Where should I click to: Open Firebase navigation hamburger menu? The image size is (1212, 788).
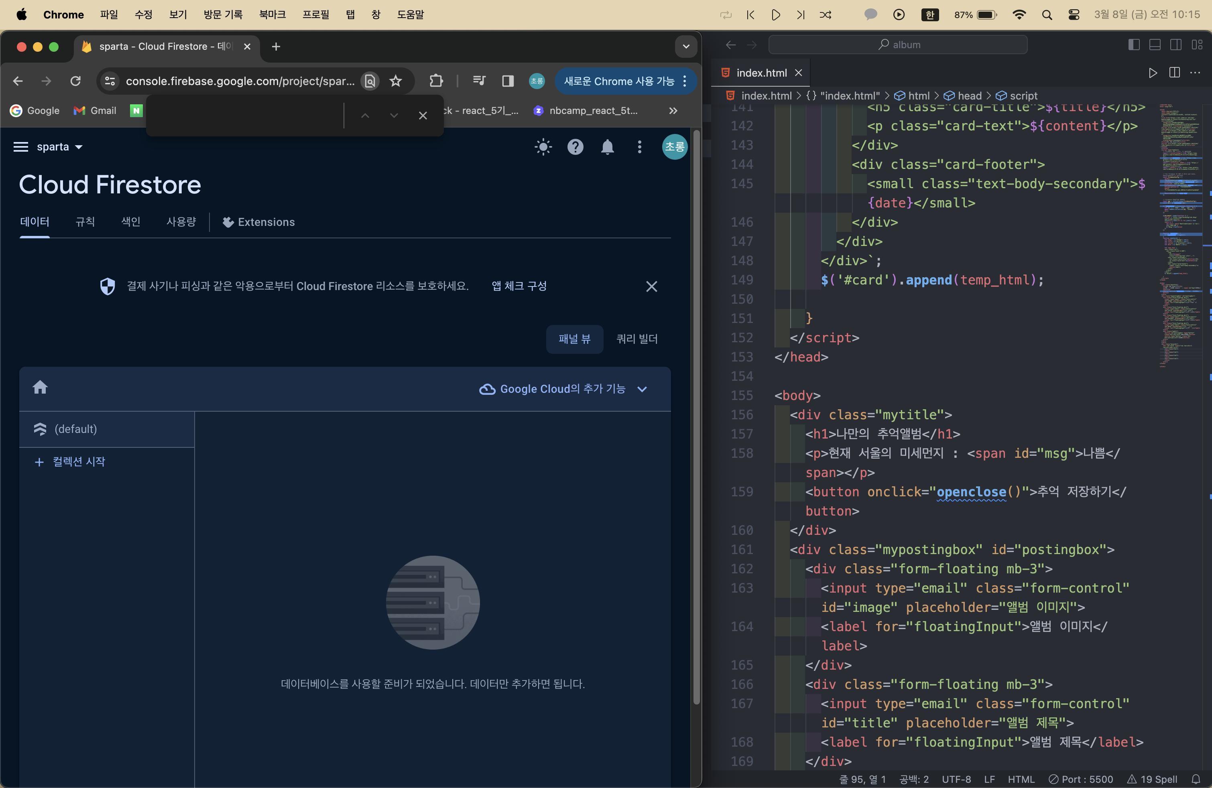pyautogui.click(x=20, y=147)
